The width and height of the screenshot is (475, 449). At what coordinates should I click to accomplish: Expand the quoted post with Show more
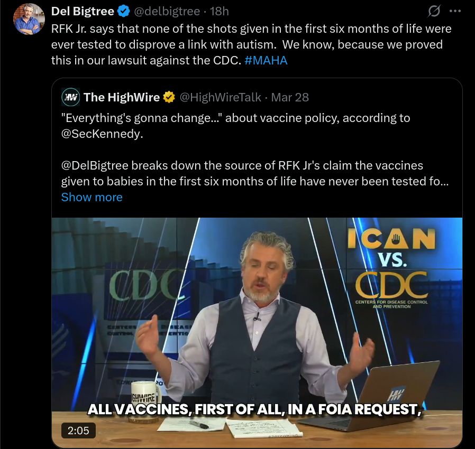pyautogui.click(x=92, y=197)
